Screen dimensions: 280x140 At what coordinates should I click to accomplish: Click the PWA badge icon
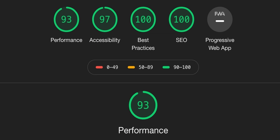tap(220, 20)
